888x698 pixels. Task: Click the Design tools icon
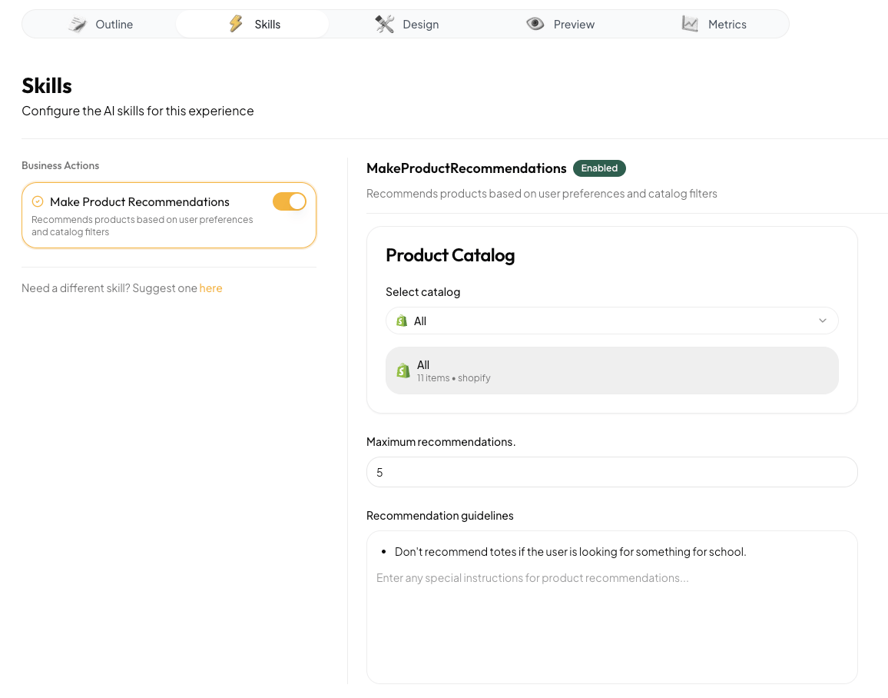pos(385,24)
